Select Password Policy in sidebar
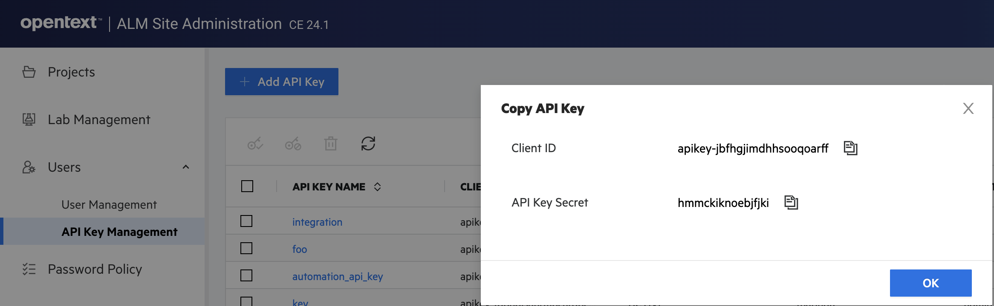994x306 pixels. [x=95, y=269]
